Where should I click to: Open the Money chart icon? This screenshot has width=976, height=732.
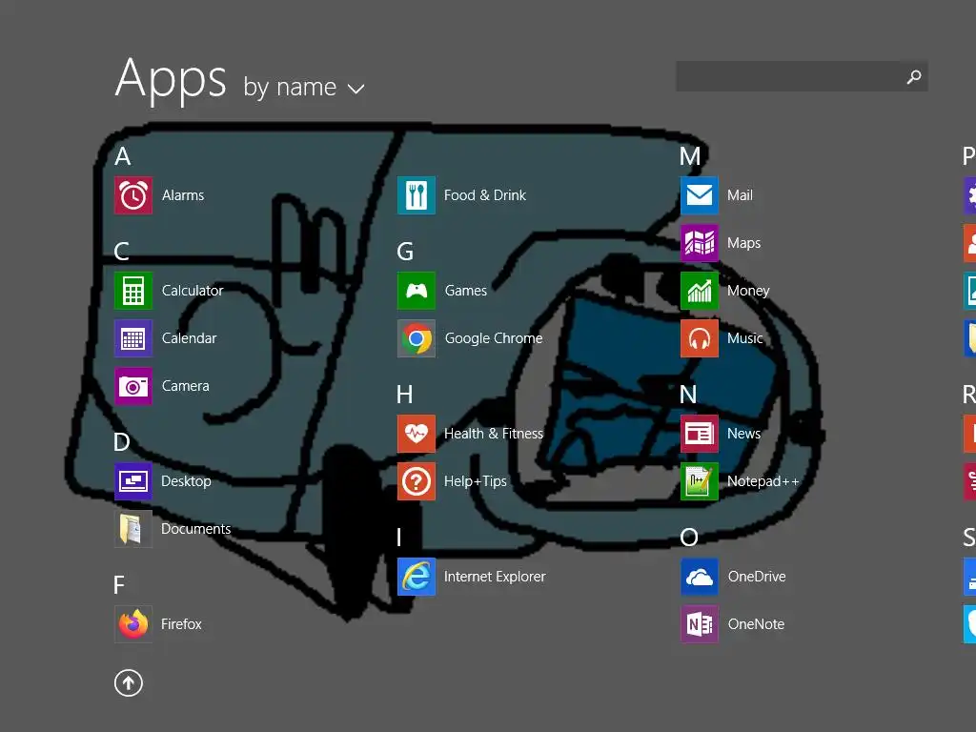coord(700,291)
